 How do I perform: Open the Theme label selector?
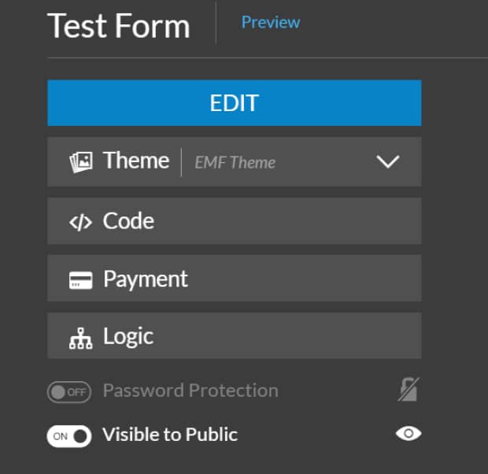point(136,161)
